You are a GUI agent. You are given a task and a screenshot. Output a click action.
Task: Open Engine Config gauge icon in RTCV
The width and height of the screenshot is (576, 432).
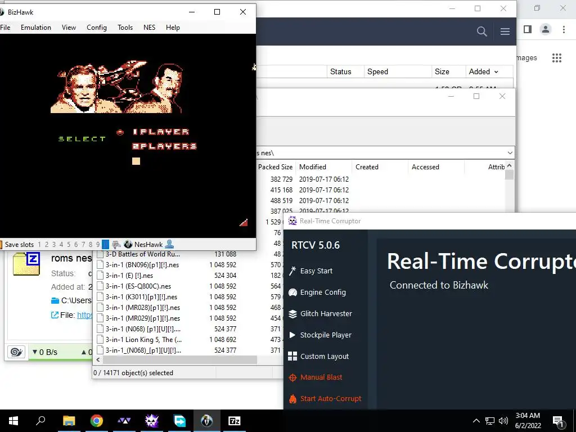tap(292, 292)
